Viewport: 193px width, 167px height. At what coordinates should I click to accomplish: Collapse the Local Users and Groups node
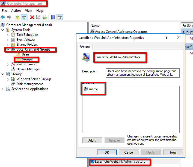tap(8, 49)
